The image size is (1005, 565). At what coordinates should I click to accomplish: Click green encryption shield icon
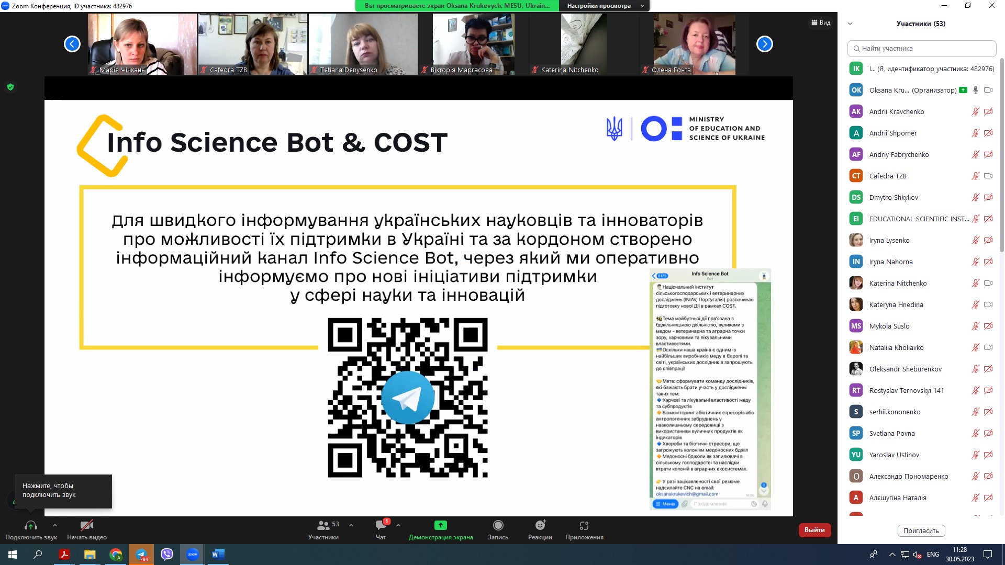click(10, 87)
